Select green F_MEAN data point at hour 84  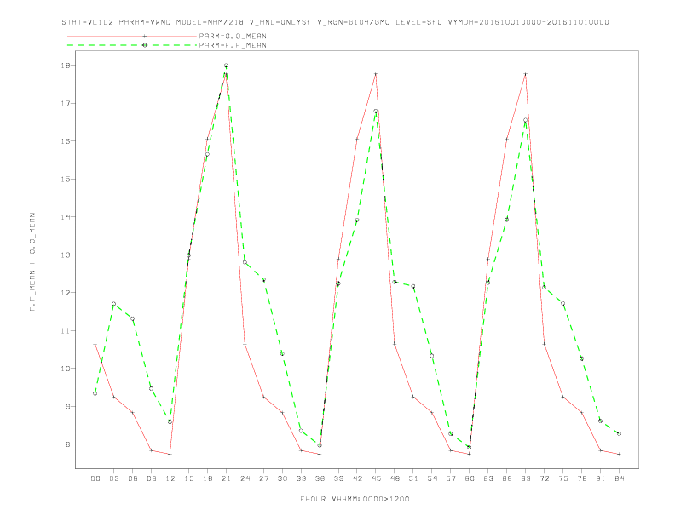click(x=619, y=433)
